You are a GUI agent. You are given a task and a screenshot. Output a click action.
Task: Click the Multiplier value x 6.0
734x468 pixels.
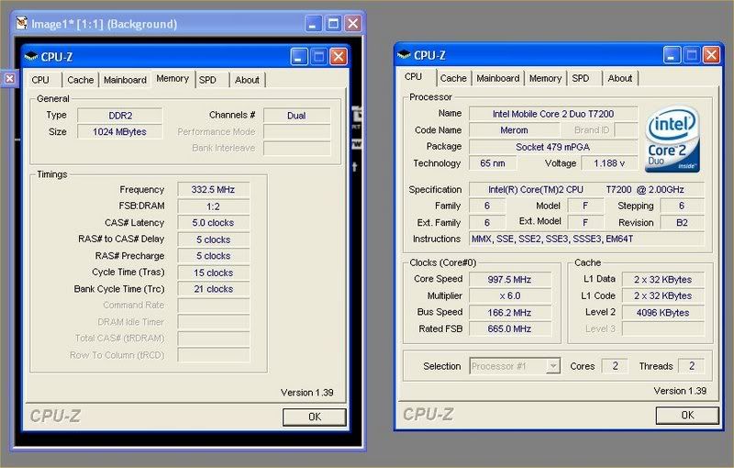click(510, 295)
